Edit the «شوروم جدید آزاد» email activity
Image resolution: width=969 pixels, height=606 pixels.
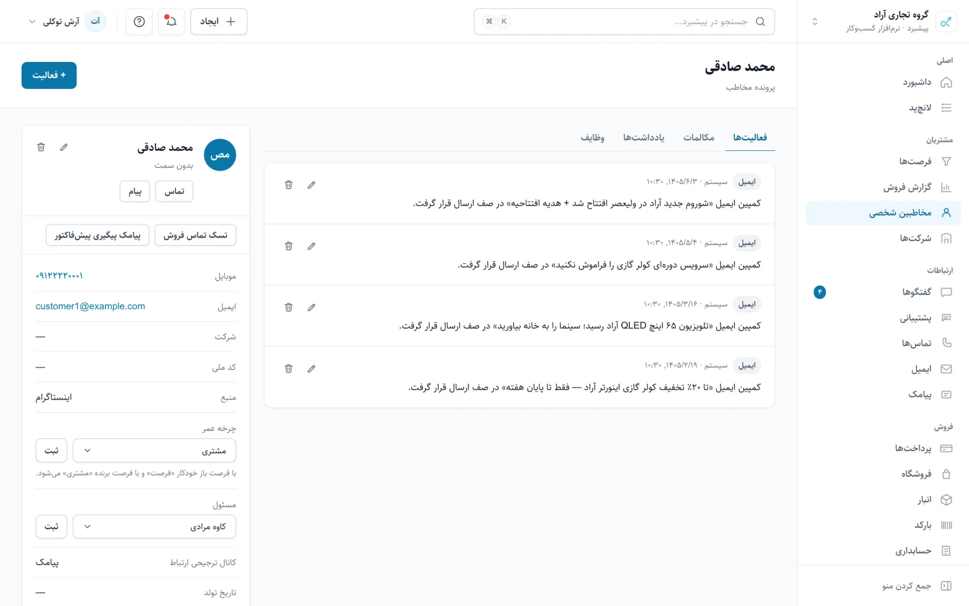pyautogui.click(x=311, y=185)
